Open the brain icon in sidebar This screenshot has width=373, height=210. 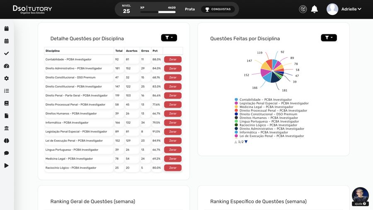tap(6, 140)
